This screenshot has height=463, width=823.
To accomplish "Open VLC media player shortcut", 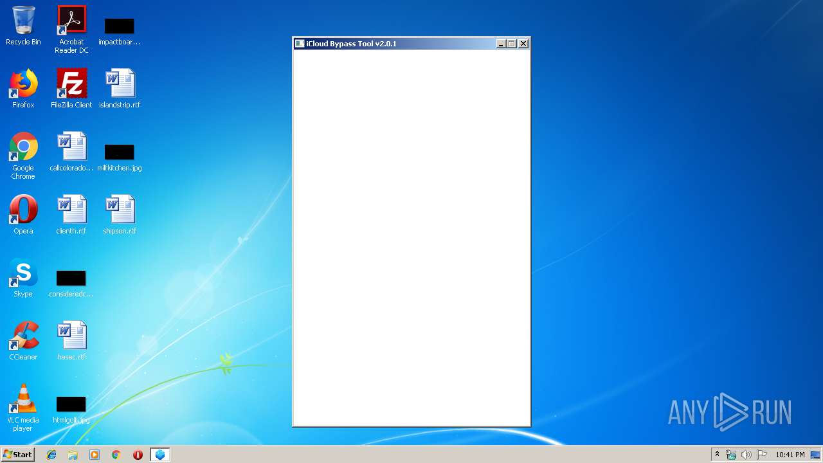I will coord(23,408).
